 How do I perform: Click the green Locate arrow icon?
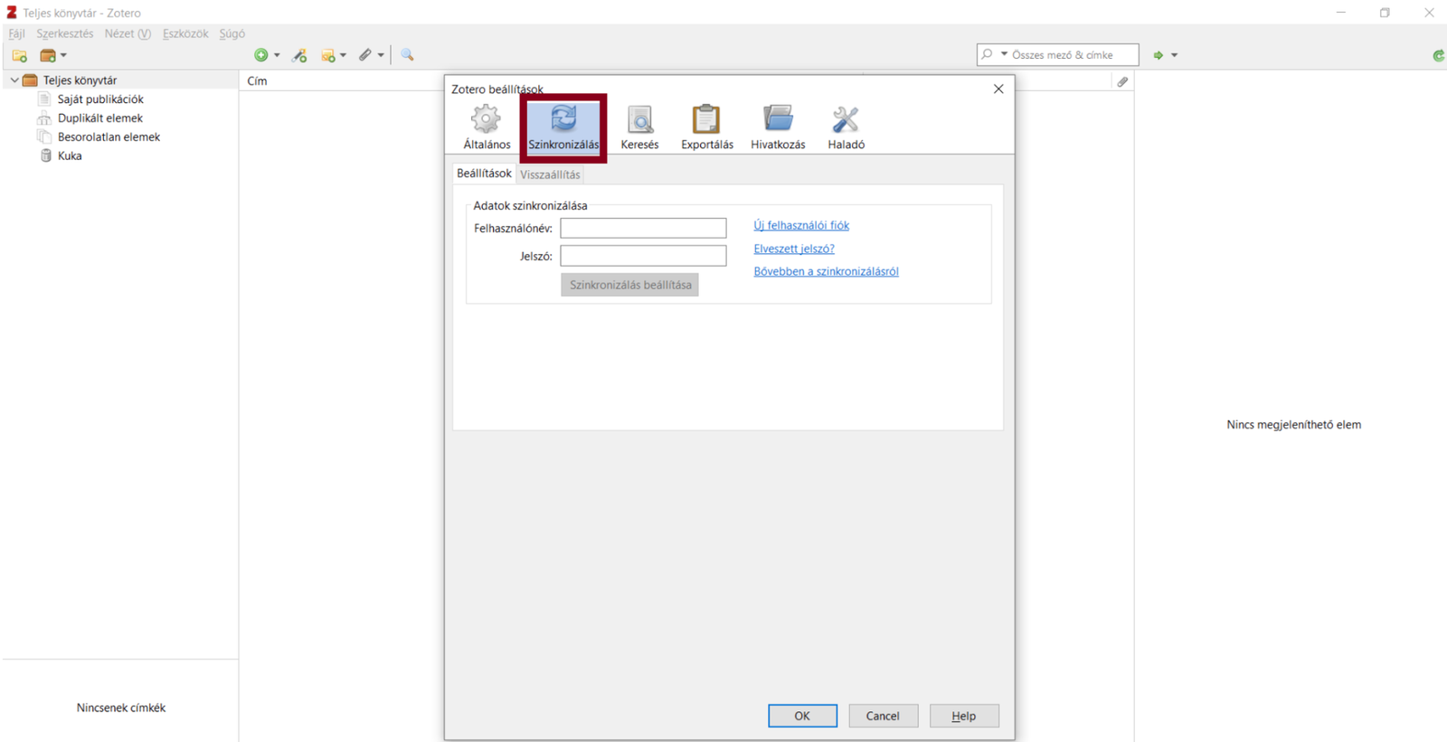[x=1159, y=55]
